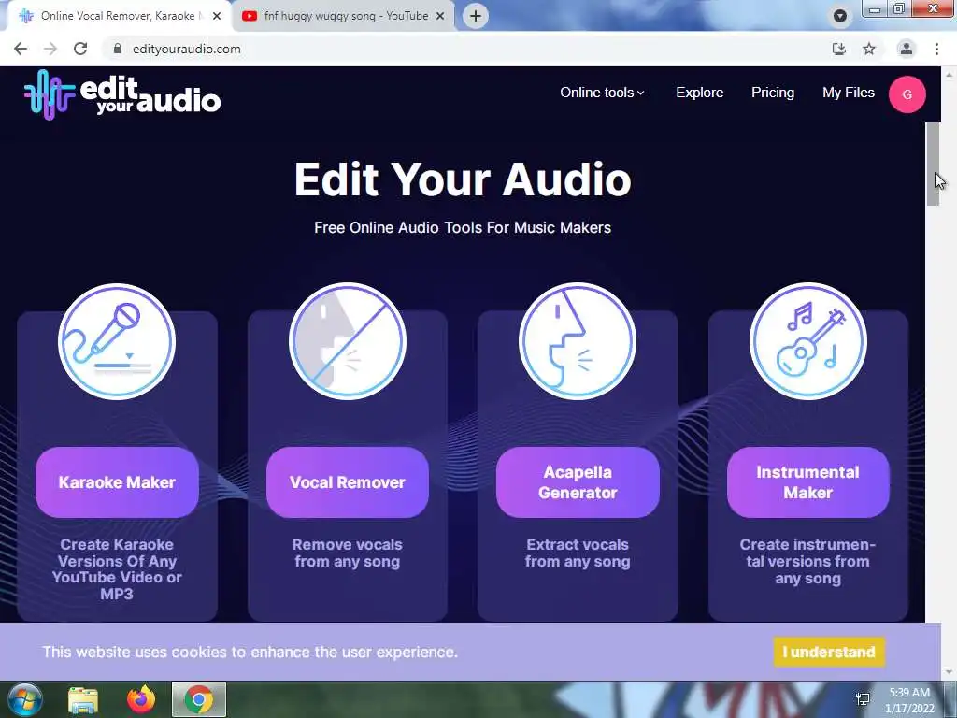Open the pink G user avatar
Viewport: 957px width, 718px height.
point(907,94)
